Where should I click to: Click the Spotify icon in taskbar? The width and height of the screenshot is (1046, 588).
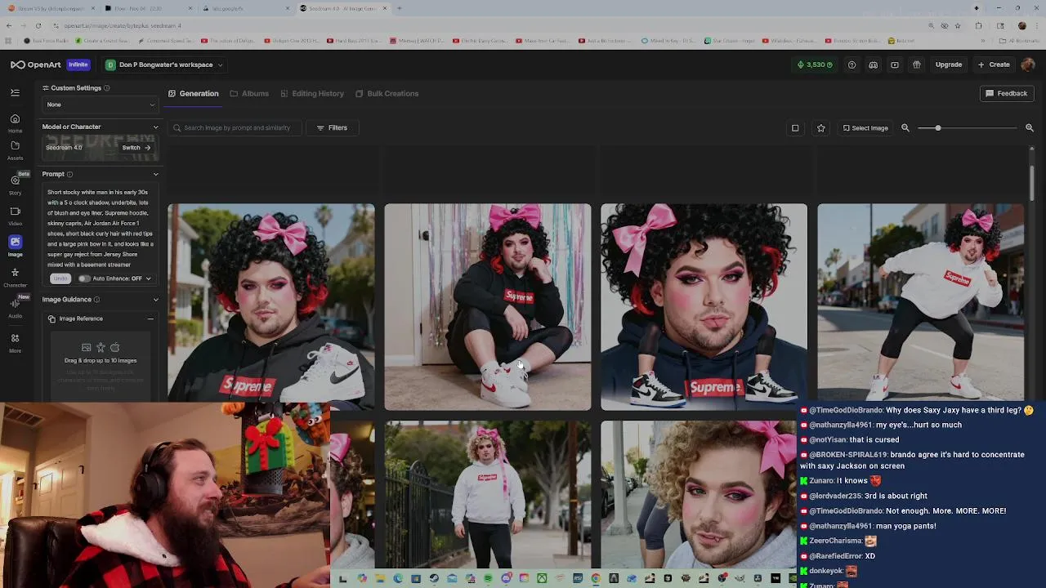[x=488, y=579]
